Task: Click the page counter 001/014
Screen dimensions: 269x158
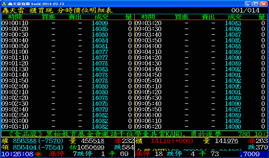Action: click(245, 10)
